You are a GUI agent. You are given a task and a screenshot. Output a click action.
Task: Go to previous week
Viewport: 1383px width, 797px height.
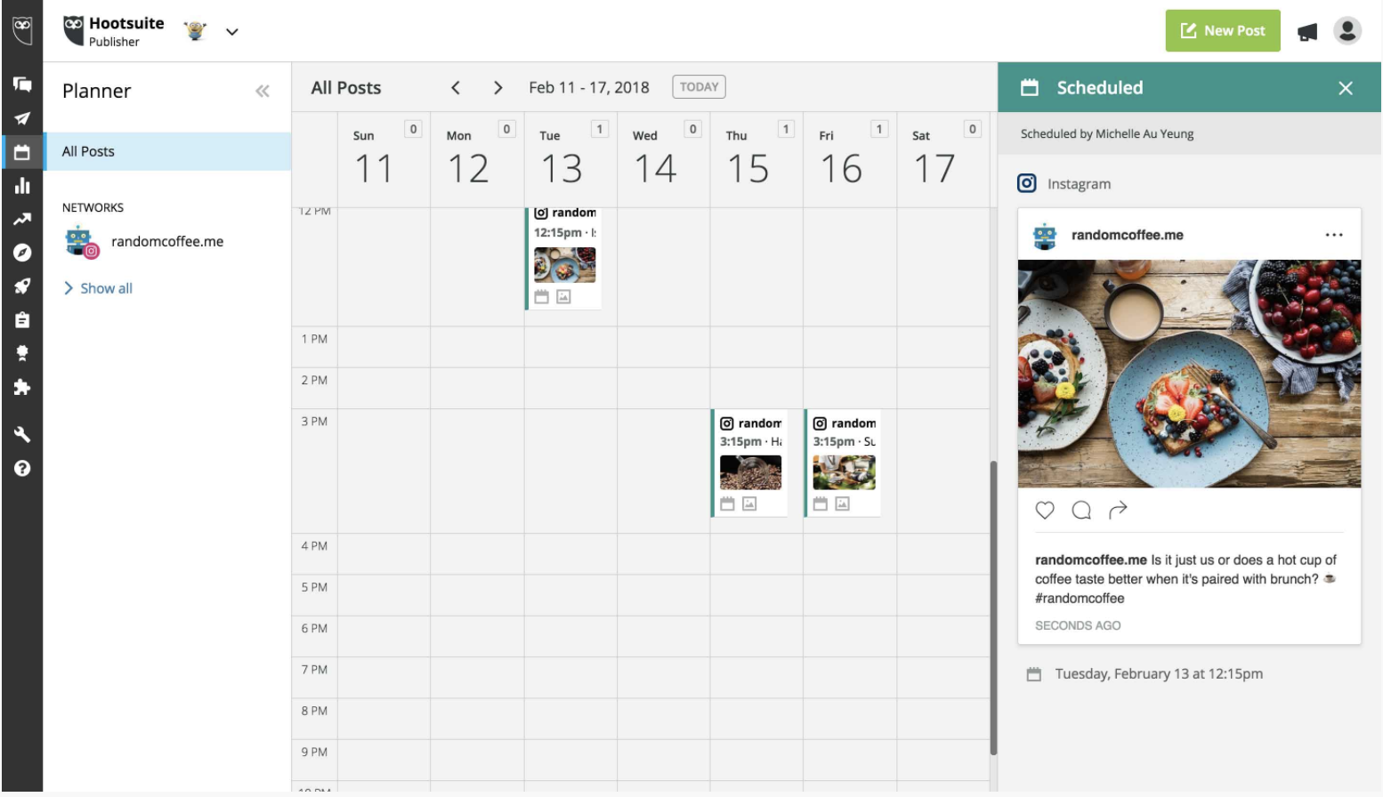click(456, 87)
